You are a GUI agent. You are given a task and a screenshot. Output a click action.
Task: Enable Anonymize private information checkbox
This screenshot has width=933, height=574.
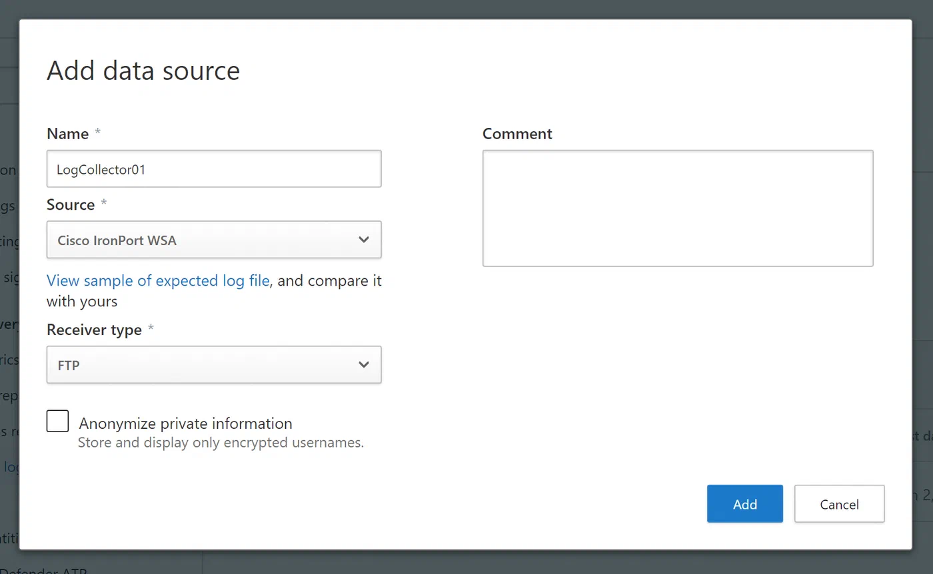click(57, 421)
